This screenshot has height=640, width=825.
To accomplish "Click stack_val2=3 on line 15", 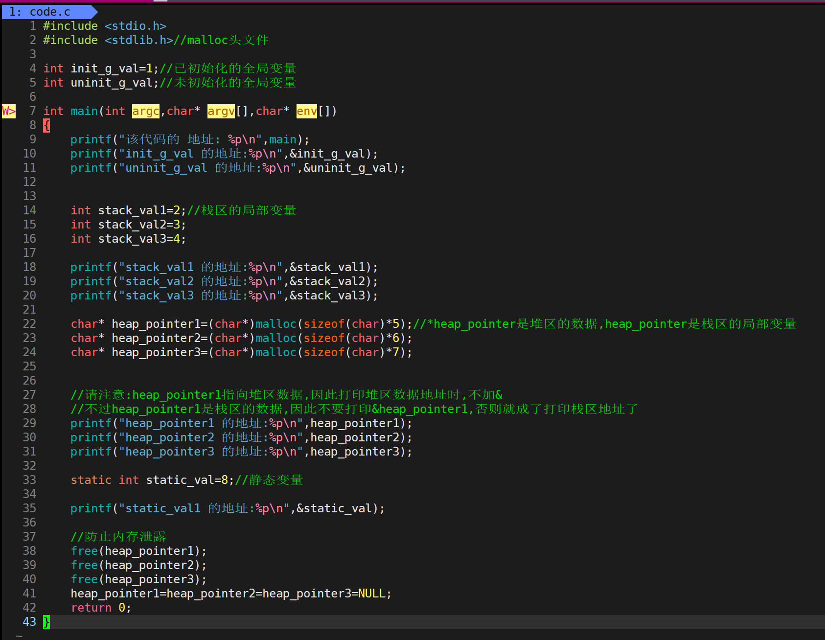I will [x=139, y=225].
